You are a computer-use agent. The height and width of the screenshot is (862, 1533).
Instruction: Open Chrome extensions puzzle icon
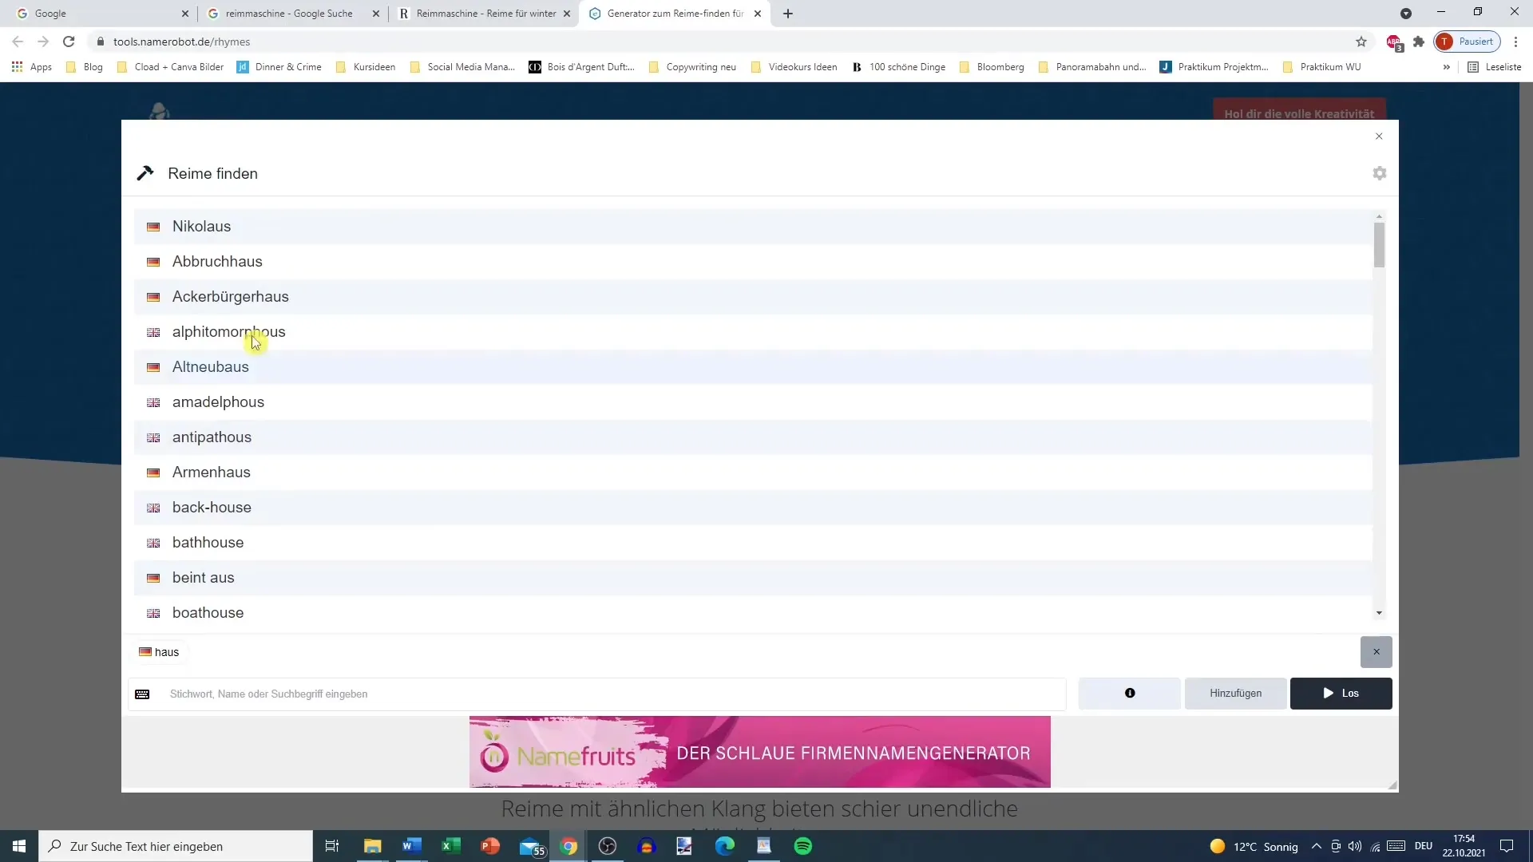pos(1419,42)
